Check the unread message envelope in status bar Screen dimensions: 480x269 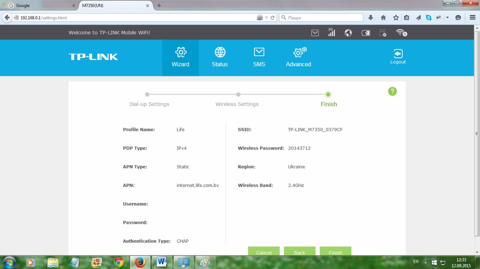click(x=315, y=33)
